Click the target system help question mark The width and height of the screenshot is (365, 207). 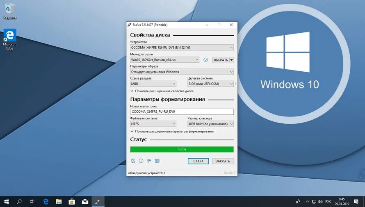click(235, 83)
